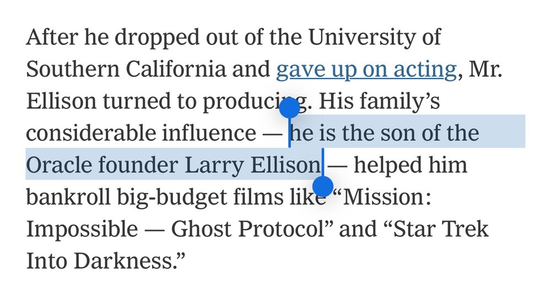Select the word "California"

tap(176, 69)
